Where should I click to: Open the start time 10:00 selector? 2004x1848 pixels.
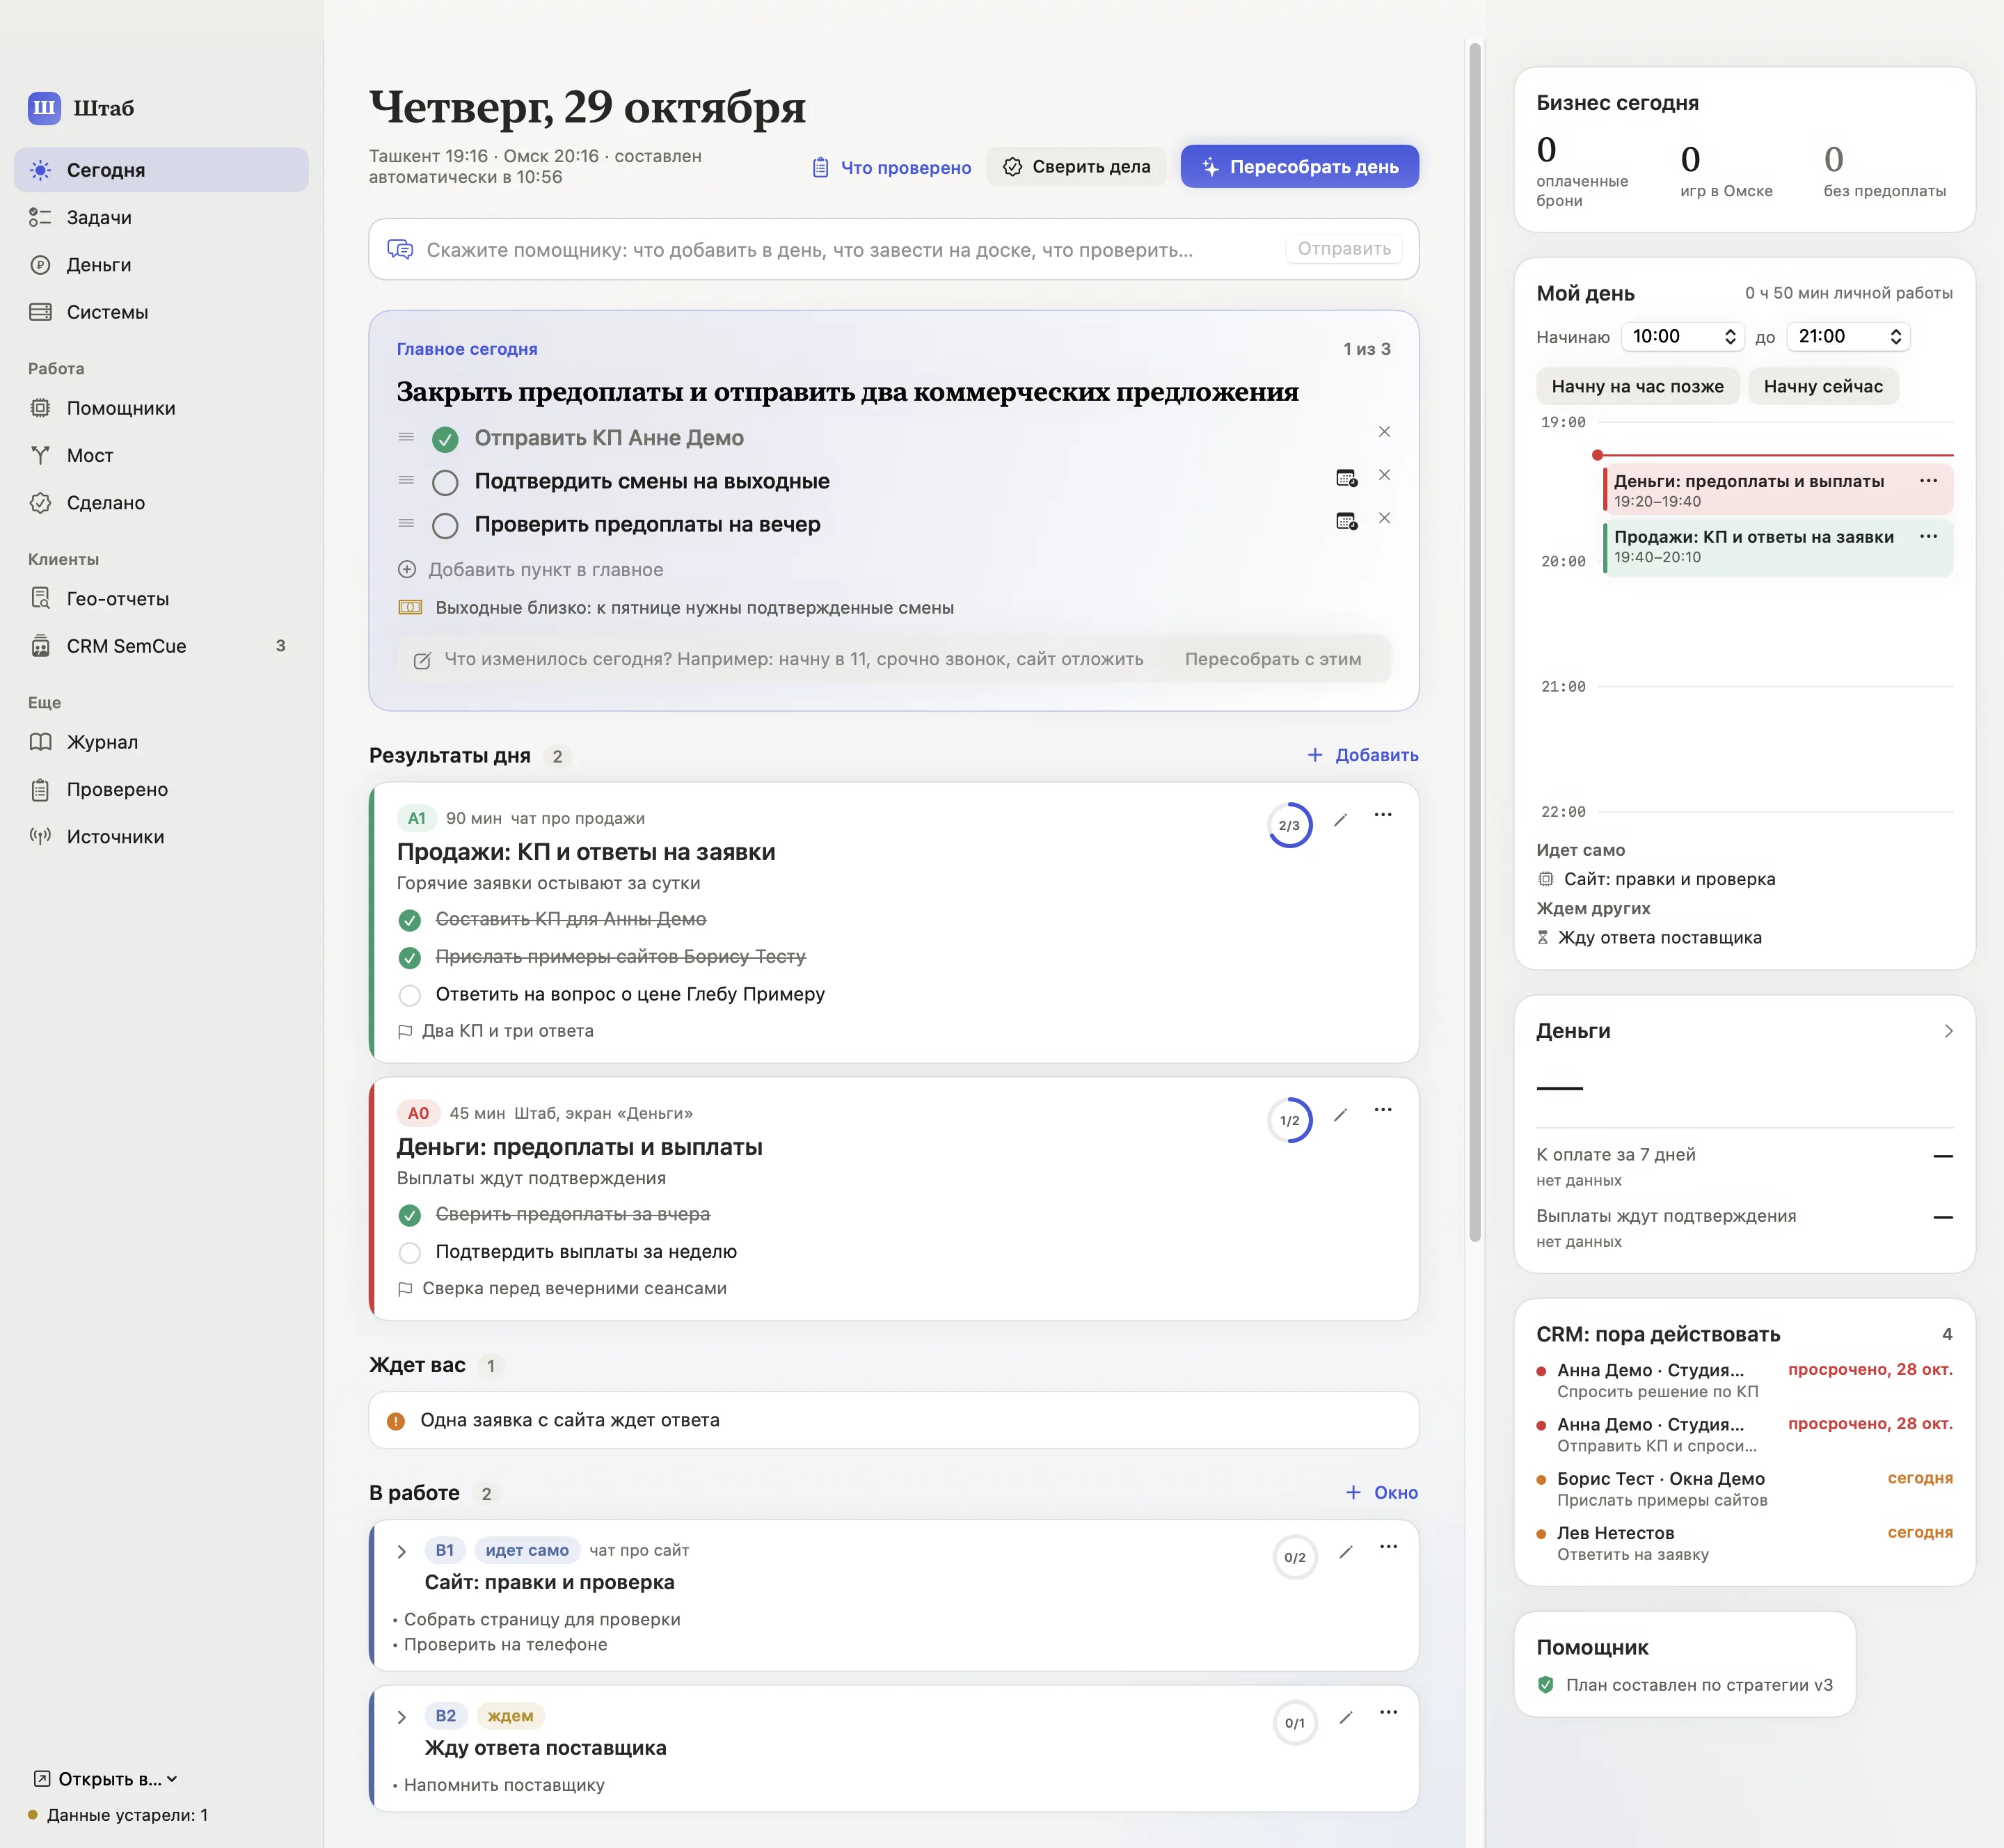point(1682,337)
